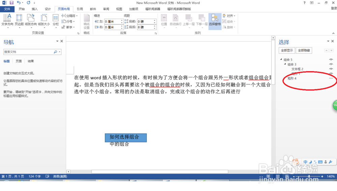This screenshot has width=337, height=191.
Task: Select 文本框 2 in selection pane
Action: pos(297,69)
